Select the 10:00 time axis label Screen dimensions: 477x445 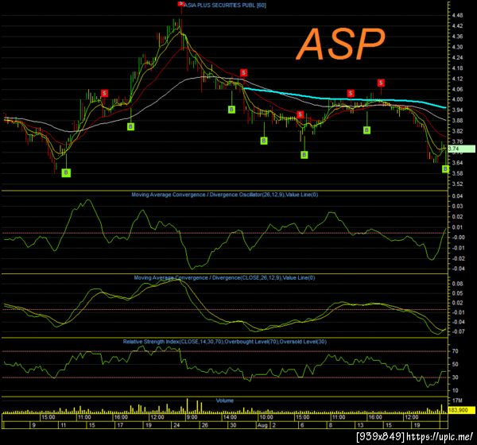click(266, 417)
